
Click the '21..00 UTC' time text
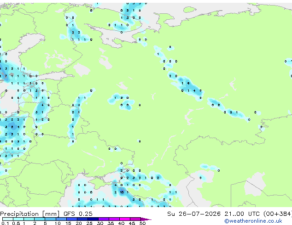[242, 214]
